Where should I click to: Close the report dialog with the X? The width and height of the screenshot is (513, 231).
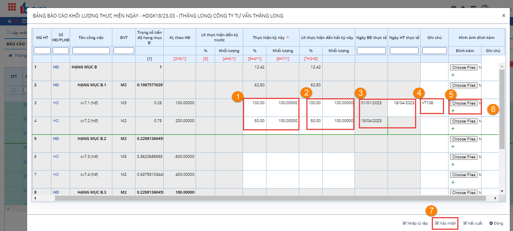coord(503,16)
